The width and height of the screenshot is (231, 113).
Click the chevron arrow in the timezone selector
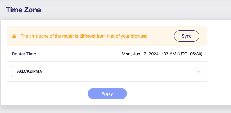[198, 72]
